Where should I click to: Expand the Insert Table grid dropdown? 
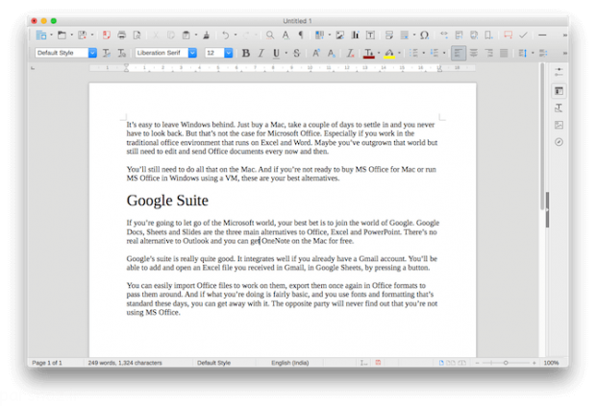[329, 35]
